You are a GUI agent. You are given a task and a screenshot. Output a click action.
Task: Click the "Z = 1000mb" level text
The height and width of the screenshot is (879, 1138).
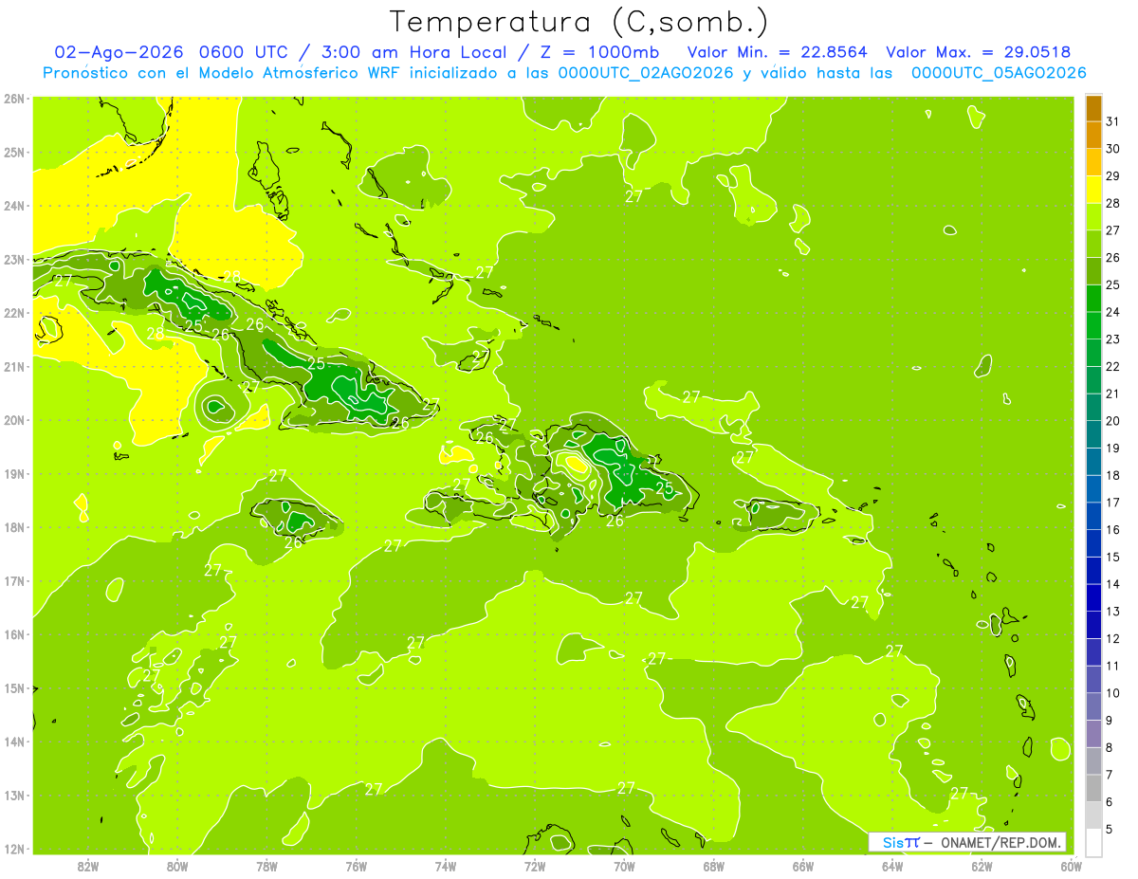[x=597, y=52]
